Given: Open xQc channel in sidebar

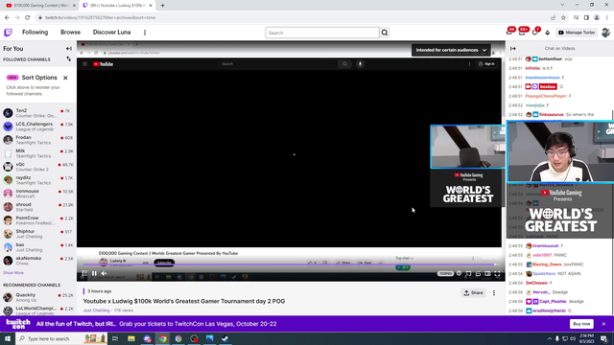Looking at the screenshot, I should point(38,167).
